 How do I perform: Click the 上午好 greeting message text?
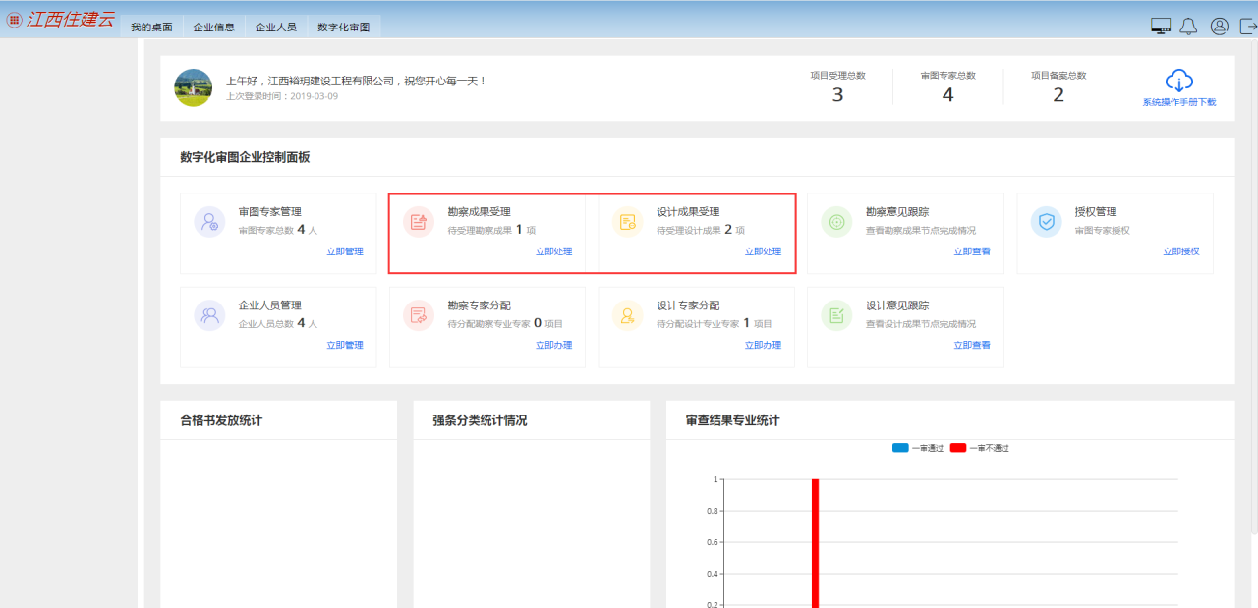(356, 81)
